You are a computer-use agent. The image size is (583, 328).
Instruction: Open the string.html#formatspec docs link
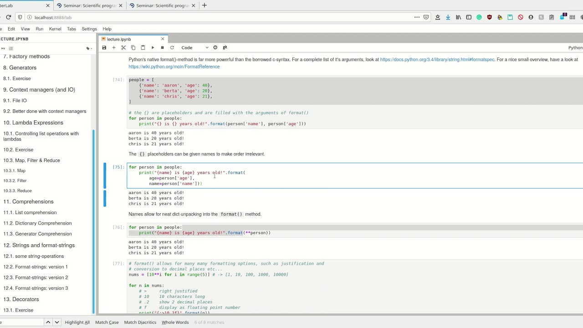coord(437,60)
